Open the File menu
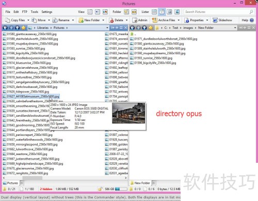 click(x=8, y=12)
